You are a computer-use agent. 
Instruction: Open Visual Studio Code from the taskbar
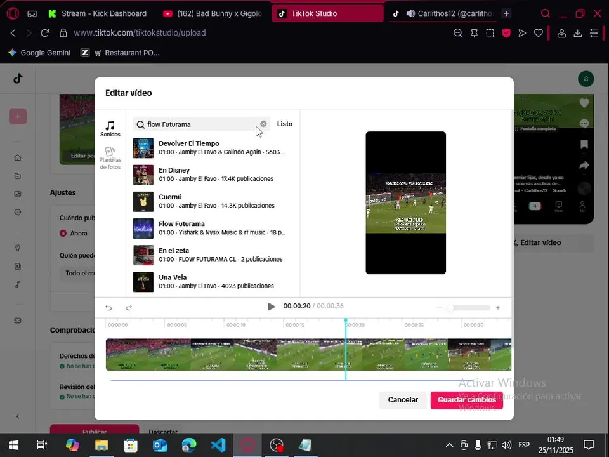tap(218, 445)
